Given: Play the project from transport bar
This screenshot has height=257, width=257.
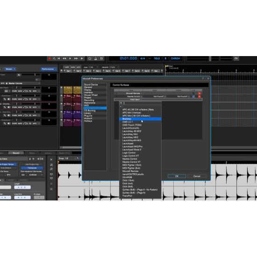Looking at the screenshot, I should tap(70, 58).
